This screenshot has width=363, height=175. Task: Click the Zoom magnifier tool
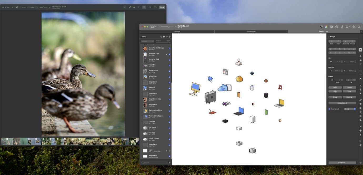pos(360,141)
